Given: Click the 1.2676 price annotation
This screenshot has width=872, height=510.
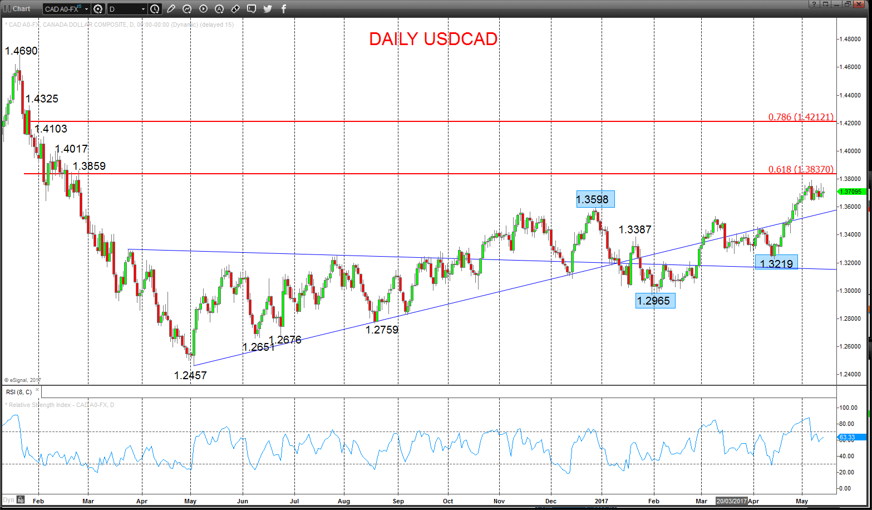Looking at the screenshot, I should tap(285, 340).
